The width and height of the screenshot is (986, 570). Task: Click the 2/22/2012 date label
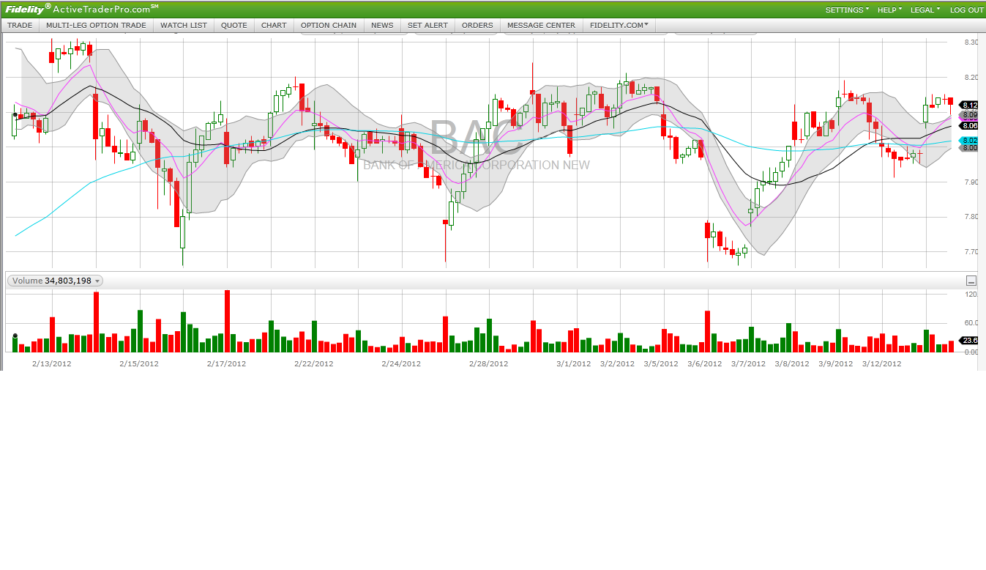pyautogui.click(x=314, y=363)
